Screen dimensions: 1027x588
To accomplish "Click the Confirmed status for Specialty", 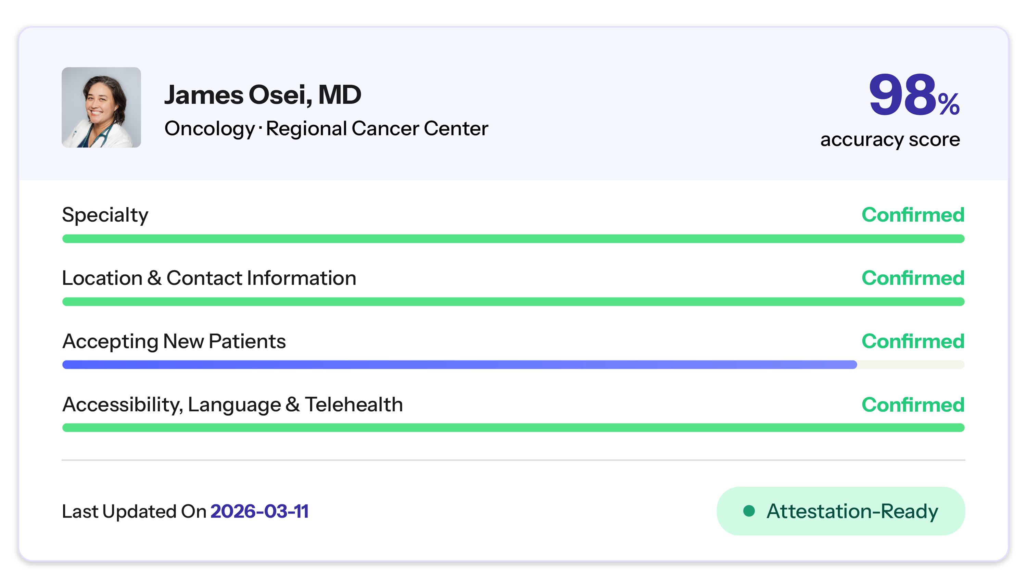I will pos(913,215).
